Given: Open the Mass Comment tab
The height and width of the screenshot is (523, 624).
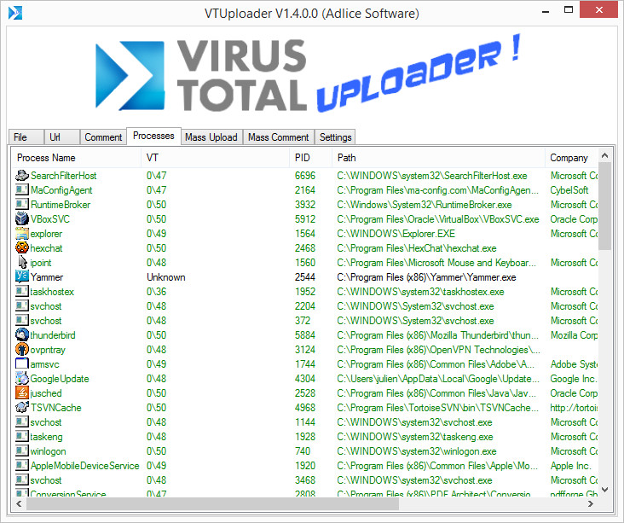Looking at the screenshot, I should pyautogui.click(x=278, y=137).
